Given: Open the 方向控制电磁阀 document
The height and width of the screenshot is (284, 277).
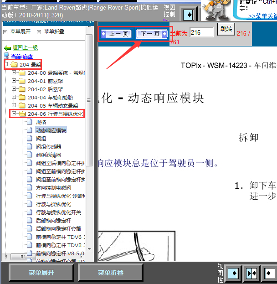Looking at the screenshot, I should click(x=53, y=188).
